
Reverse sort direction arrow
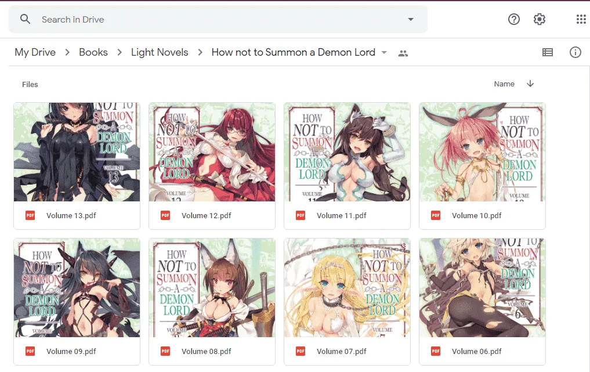(x=530, y=84)
